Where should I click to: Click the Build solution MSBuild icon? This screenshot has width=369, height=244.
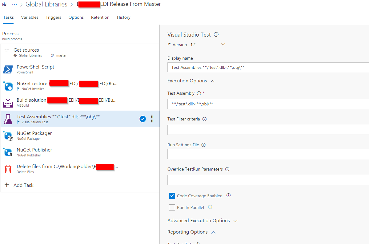coord(8,103)
